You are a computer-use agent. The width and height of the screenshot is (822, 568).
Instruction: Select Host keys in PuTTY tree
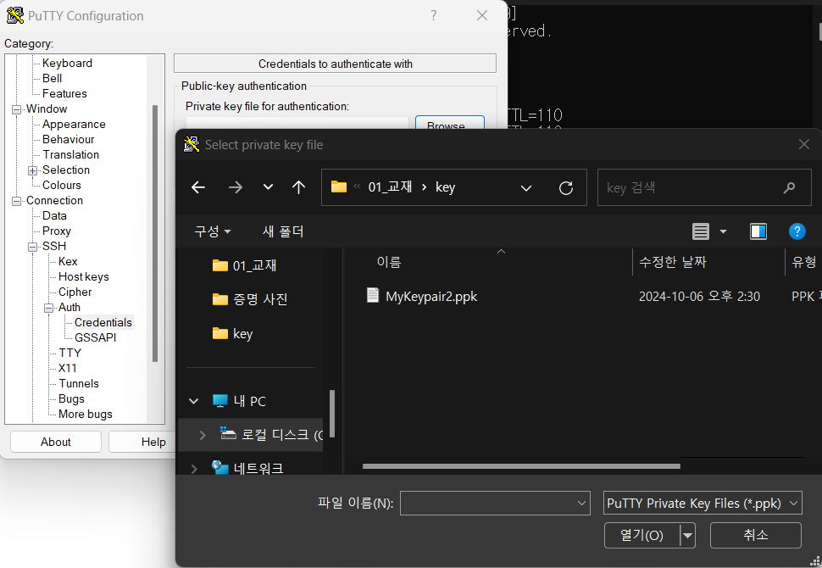coord(84,276)
